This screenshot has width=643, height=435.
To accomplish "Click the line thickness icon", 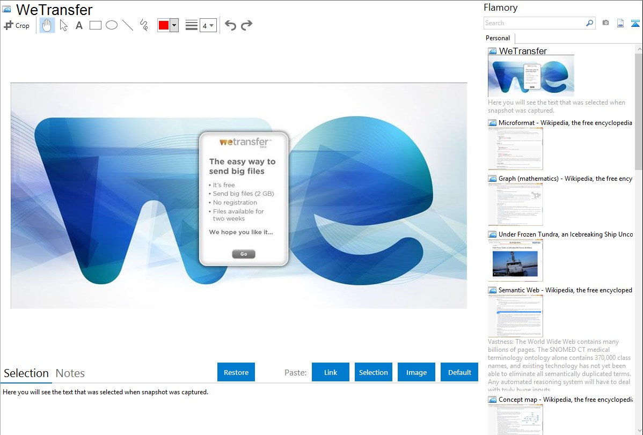I will click(192, 25).
